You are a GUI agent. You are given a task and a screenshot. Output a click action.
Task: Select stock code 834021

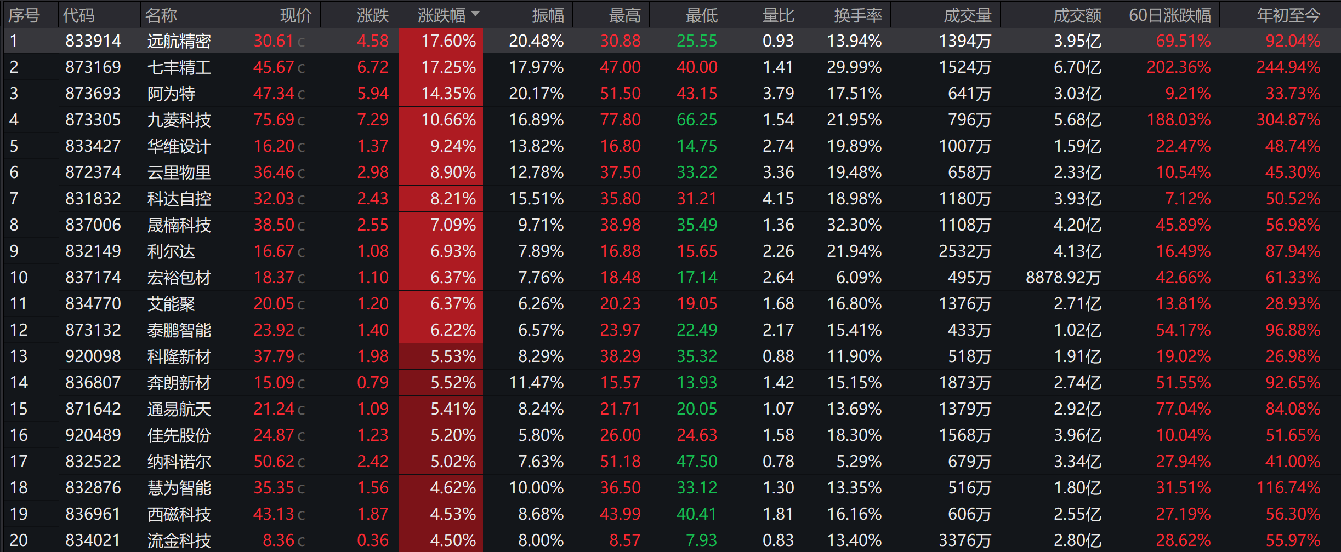click(93, 540)
